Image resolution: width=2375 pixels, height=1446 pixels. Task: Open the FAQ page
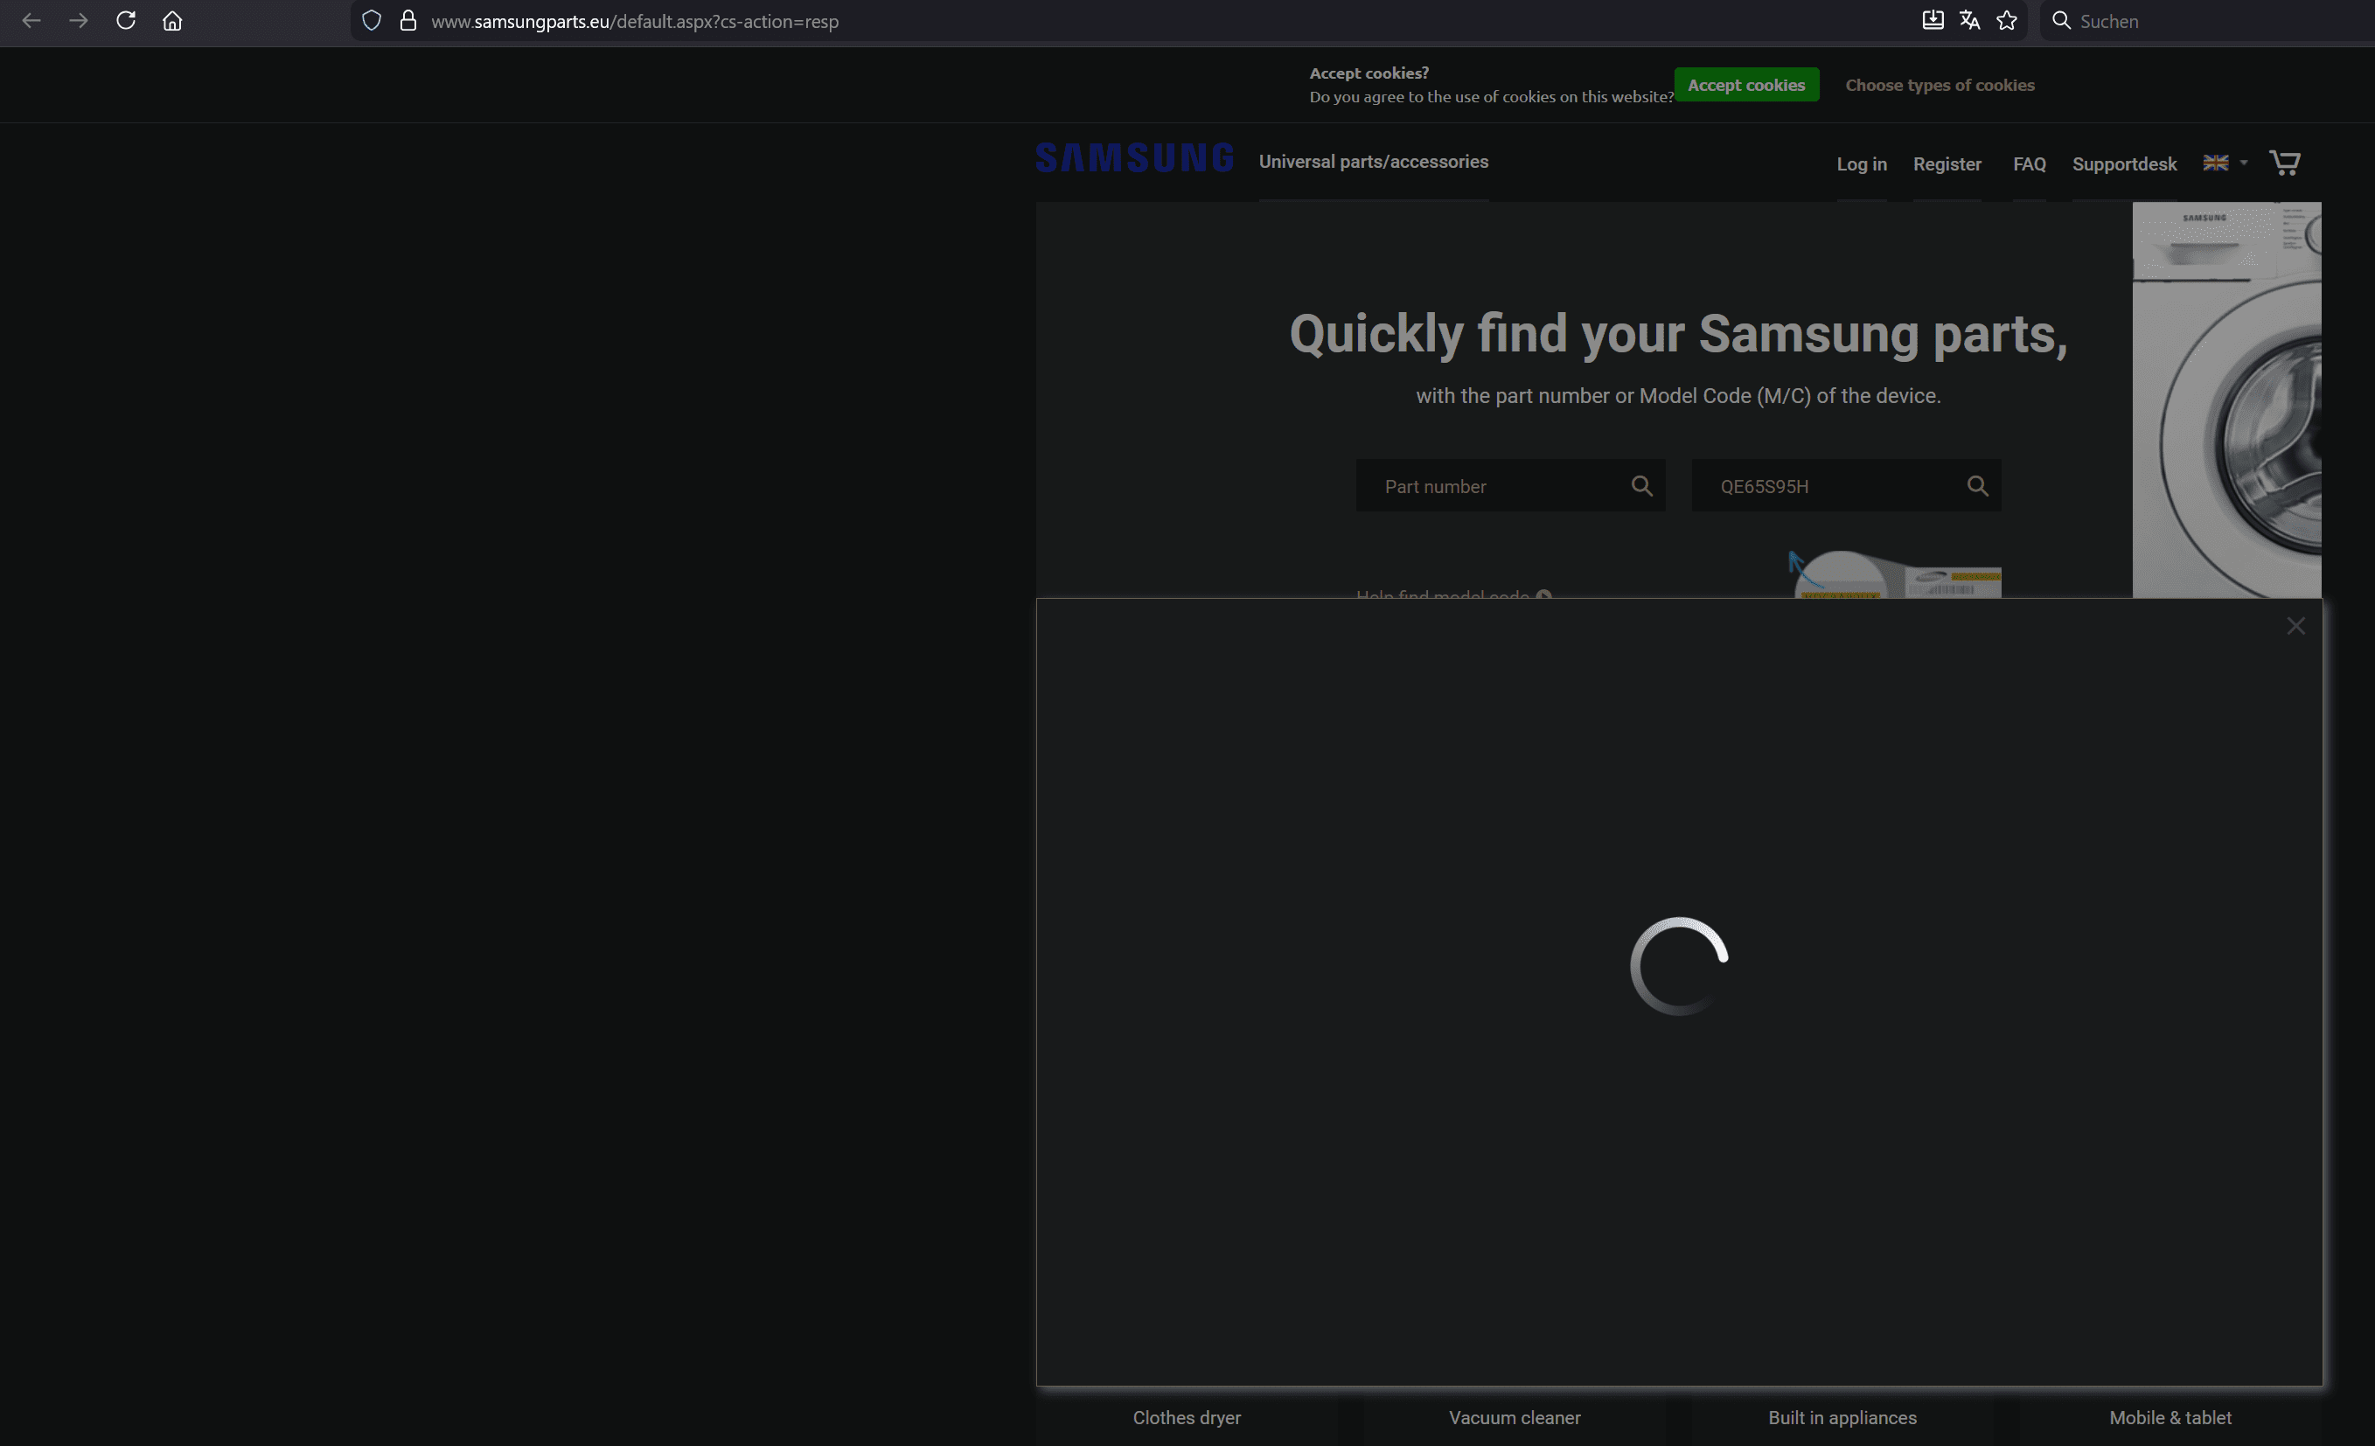pyautogui.click(x=2029, y=163)
